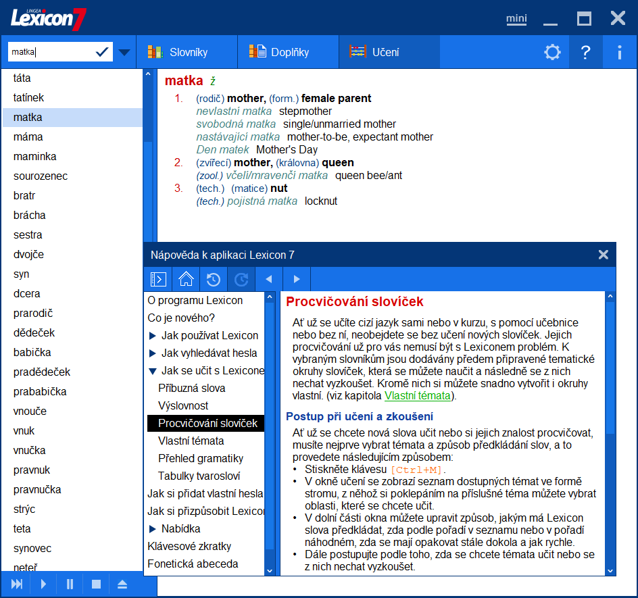Open the Slovníky dictionaries tab
Screen dimensions: 638x598
coord(187,52)
